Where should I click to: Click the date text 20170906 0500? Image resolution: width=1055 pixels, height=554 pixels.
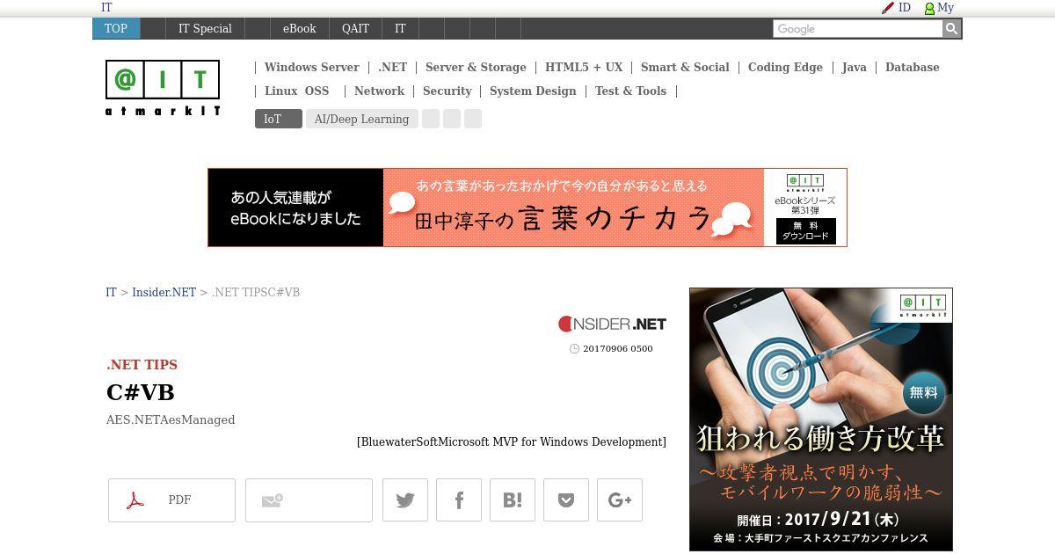click(617, 349)
